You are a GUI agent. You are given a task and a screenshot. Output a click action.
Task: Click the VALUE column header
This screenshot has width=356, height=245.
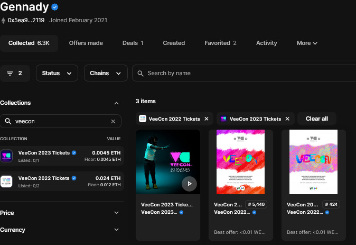[114, 139]
